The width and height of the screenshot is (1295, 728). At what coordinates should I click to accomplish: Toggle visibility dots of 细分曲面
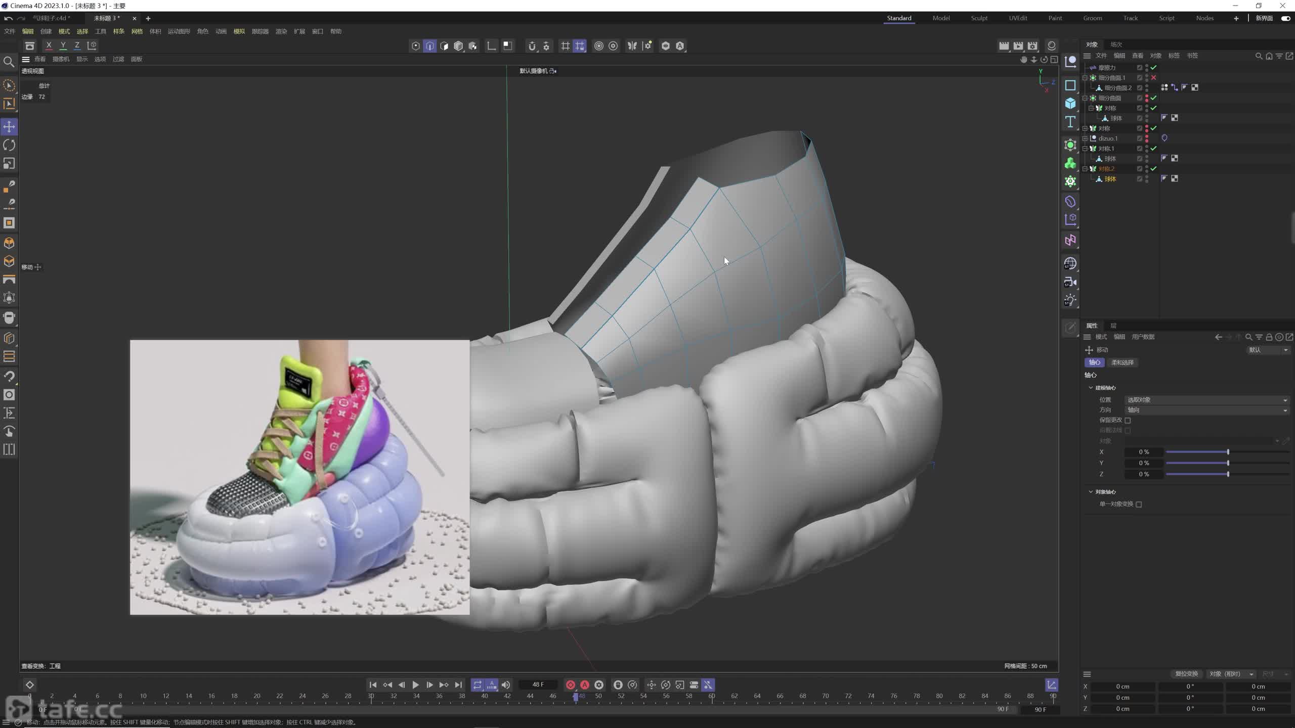click(1147, 98)
